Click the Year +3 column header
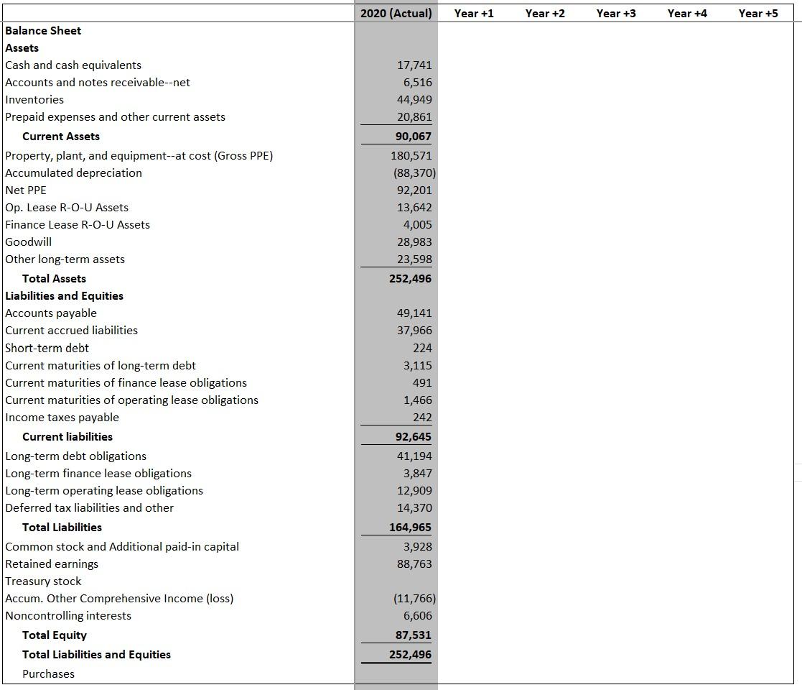 (615, 12)
